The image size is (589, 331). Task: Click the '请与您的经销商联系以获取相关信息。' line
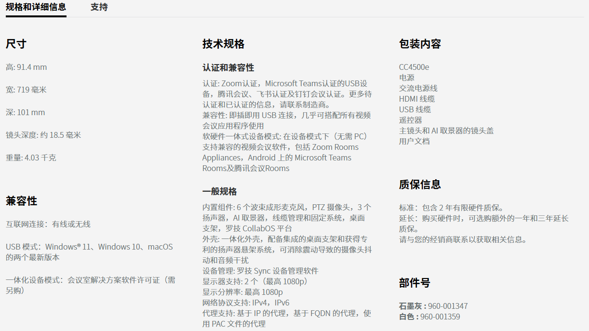(x=463, y=240)
